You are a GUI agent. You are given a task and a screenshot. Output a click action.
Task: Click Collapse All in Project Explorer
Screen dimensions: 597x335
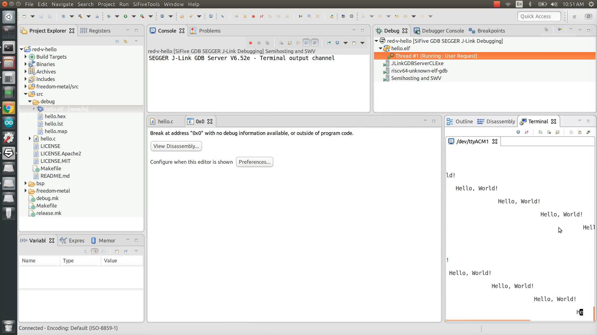tap(117, 41)
